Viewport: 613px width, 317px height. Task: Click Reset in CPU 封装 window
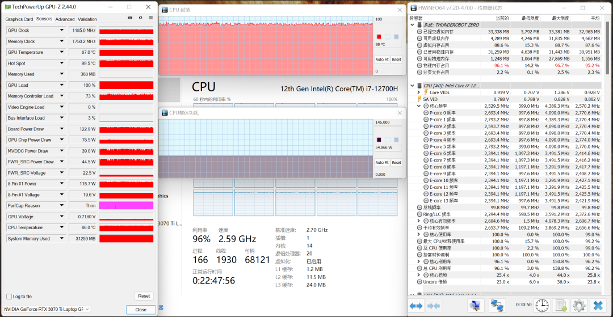tap(396, 60)
